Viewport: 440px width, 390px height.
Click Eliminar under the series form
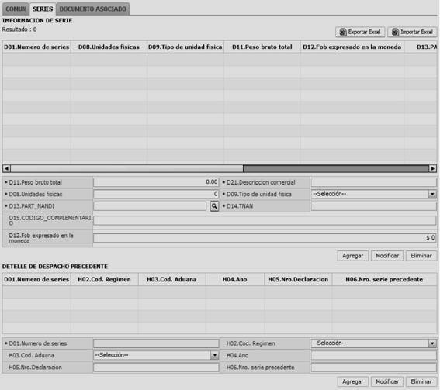(x=421, y=256)
